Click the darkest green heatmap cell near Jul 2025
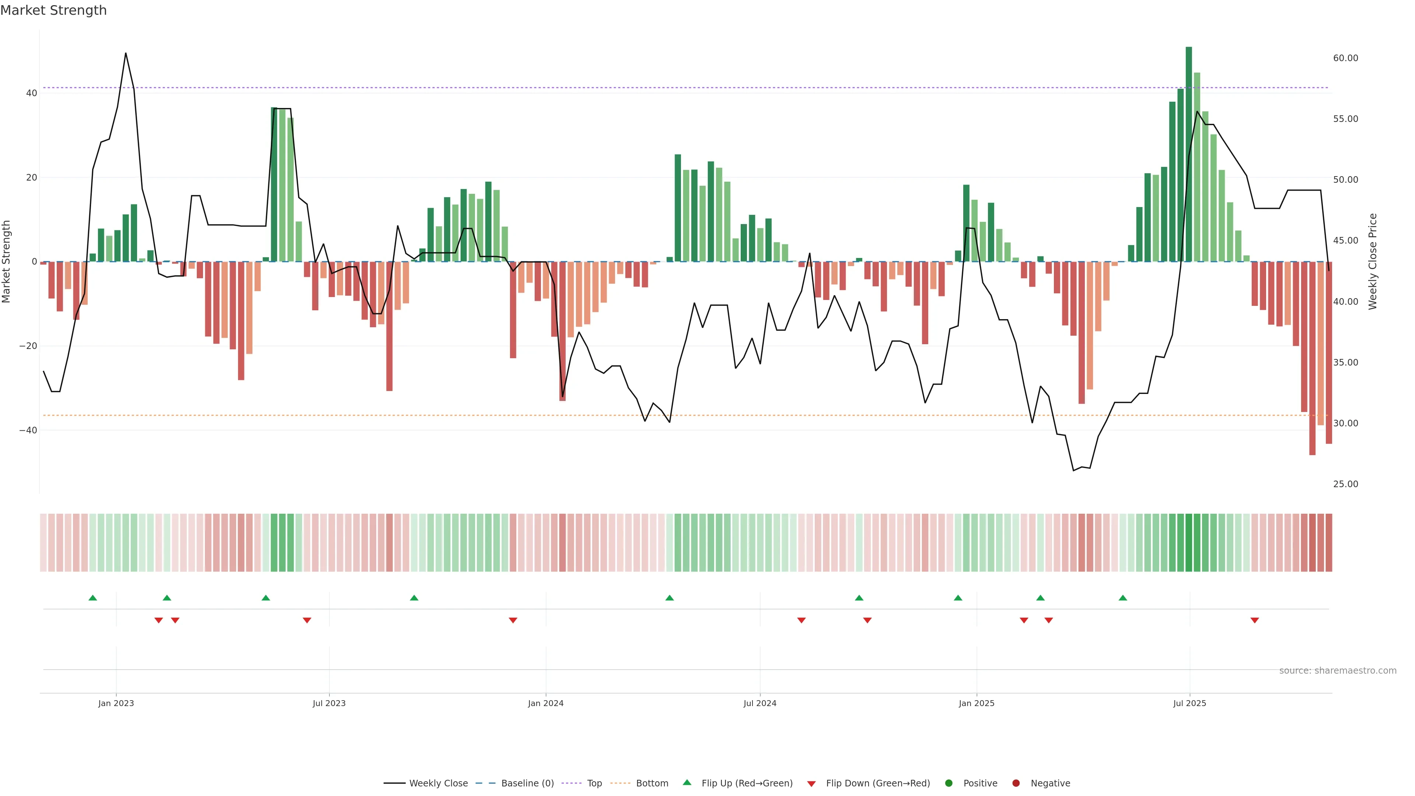This screenshot has height=796, width=1415. coord(1189,542)
